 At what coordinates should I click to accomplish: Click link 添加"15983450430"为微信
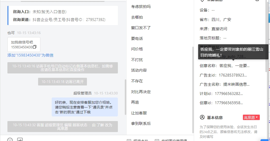[30, 55]
